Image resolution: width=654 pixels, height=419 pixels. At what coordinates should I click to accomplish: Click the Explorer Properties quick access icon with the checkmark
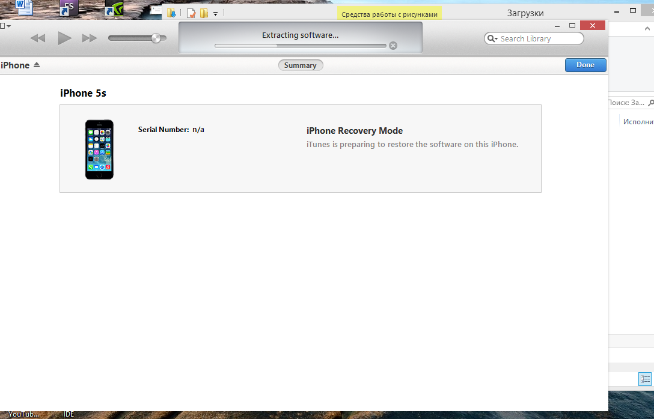191,13
